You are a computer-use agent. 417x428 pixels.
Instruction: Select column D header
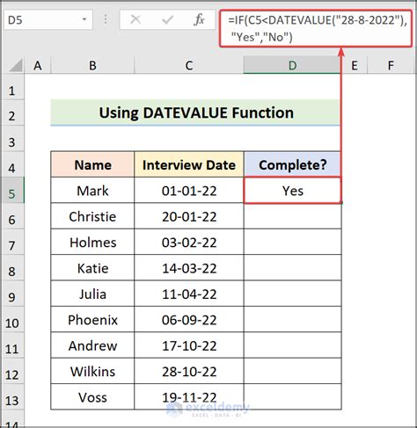tap(292, 65)
